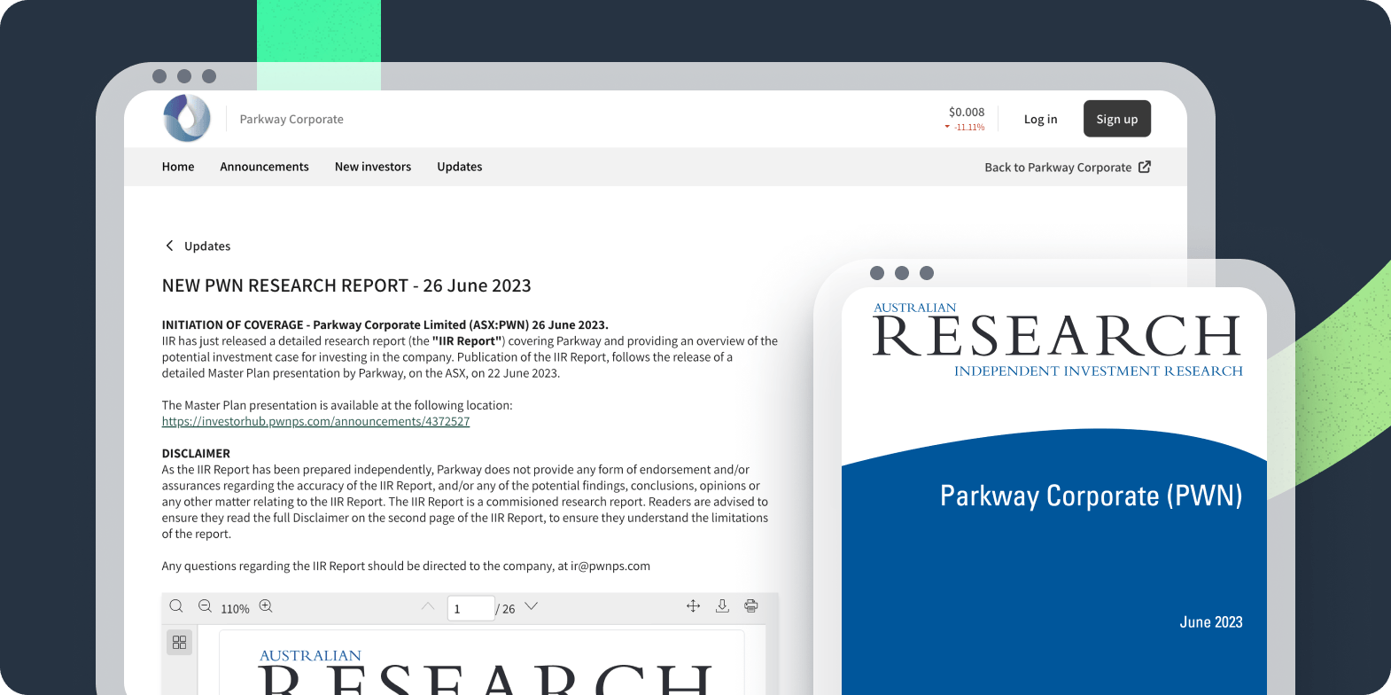Image resolution: width=1391 pixels, height=695 pixels.
Task: Click the 110% zoom level value
Action: (x=235, y=609)
